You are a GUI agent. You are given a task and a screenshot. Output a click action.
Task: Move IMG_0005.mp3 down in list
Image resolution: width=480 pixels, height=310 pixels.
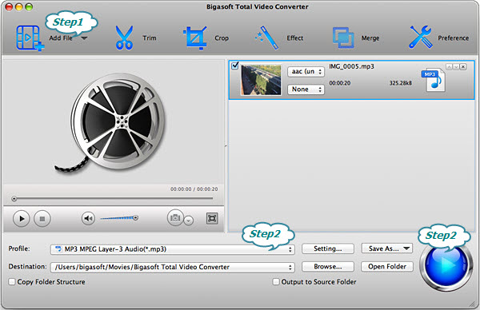pos(456,66)
